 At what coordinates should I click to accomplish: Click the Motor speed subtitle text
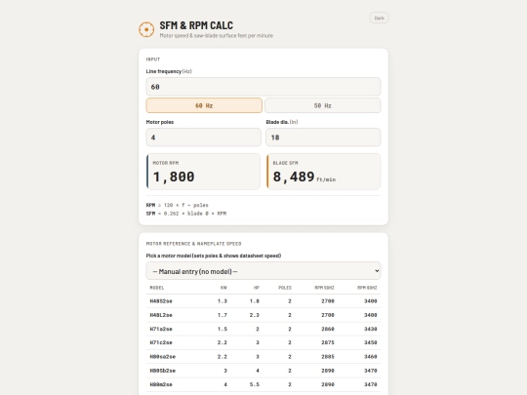coord(216,36)
